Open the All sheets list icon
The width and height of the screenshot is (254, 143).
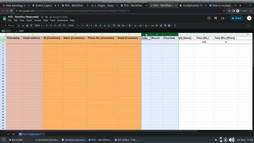point(13,134)
